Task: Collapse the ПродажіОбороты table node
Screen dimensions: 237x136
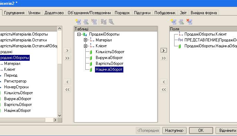Action: point(79,35)
